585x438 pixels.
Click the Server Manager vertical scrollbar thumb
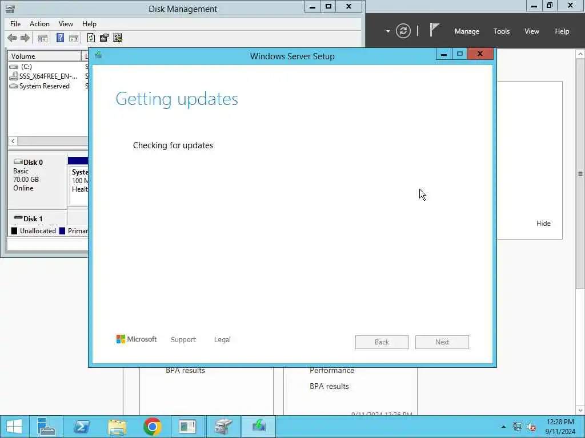click(580, 173)
